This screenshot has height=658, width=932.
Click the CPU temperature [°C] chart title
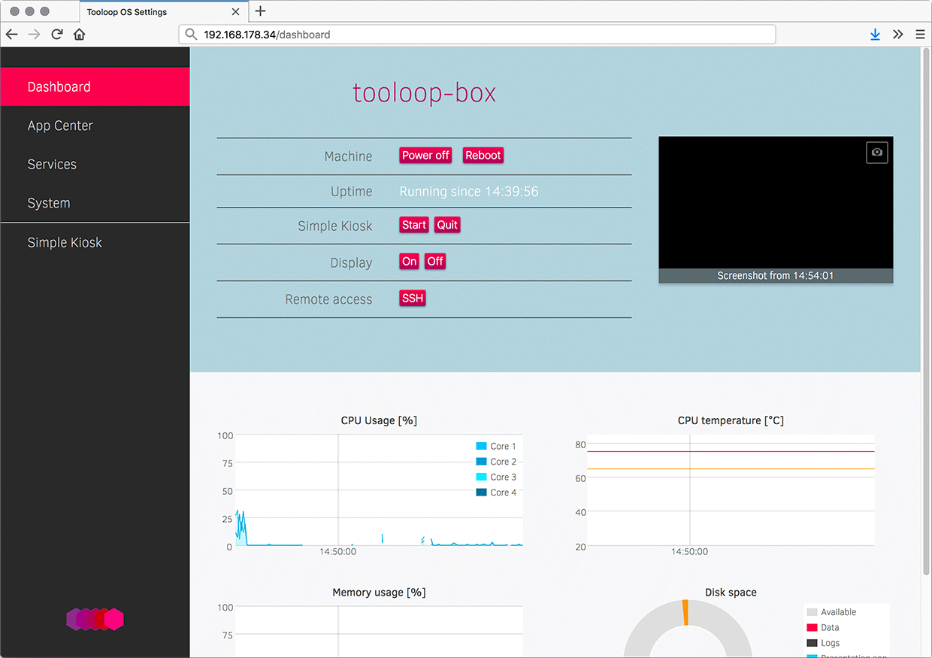[731, 420]
